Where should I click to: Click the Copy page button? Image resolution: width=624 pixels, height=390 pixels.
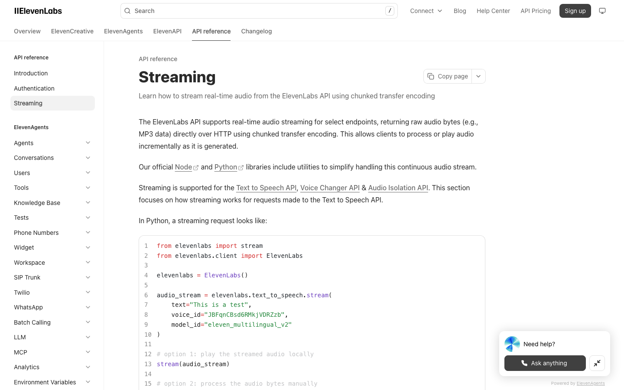pos(448,76)
